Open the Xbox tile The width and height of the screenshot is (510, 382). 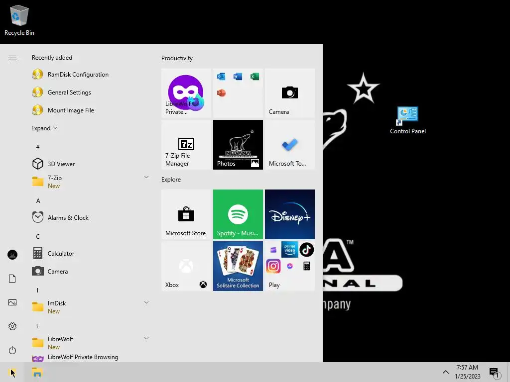tap(186, 266)
